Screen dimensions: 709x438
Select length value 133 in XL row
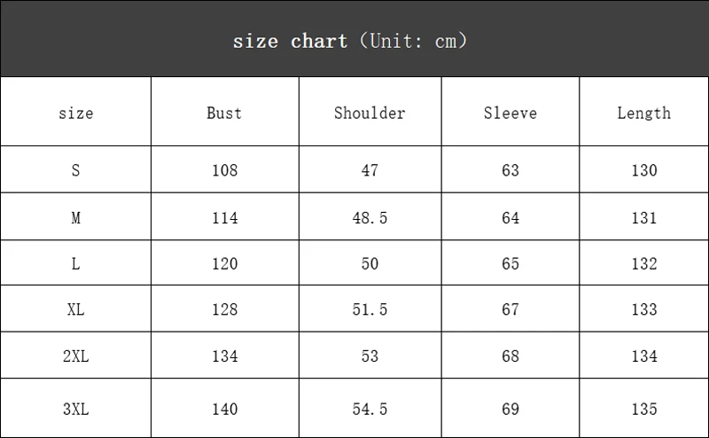[x=644, y=309]
